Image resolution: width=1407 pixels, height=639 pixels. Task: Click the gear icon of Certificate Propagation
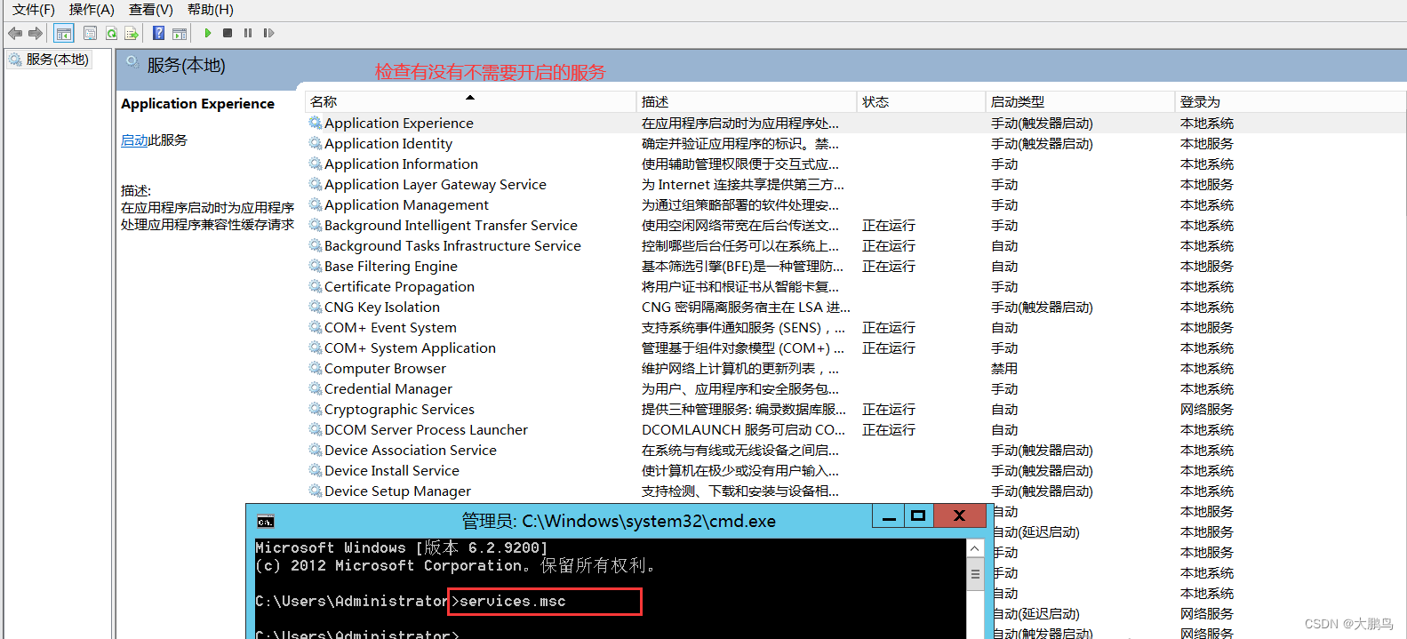(316, 286)
